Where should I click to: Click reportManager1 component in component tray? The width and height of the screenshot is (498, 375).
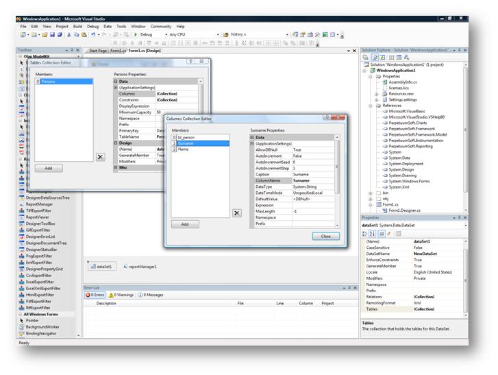[x=140, y=267]
